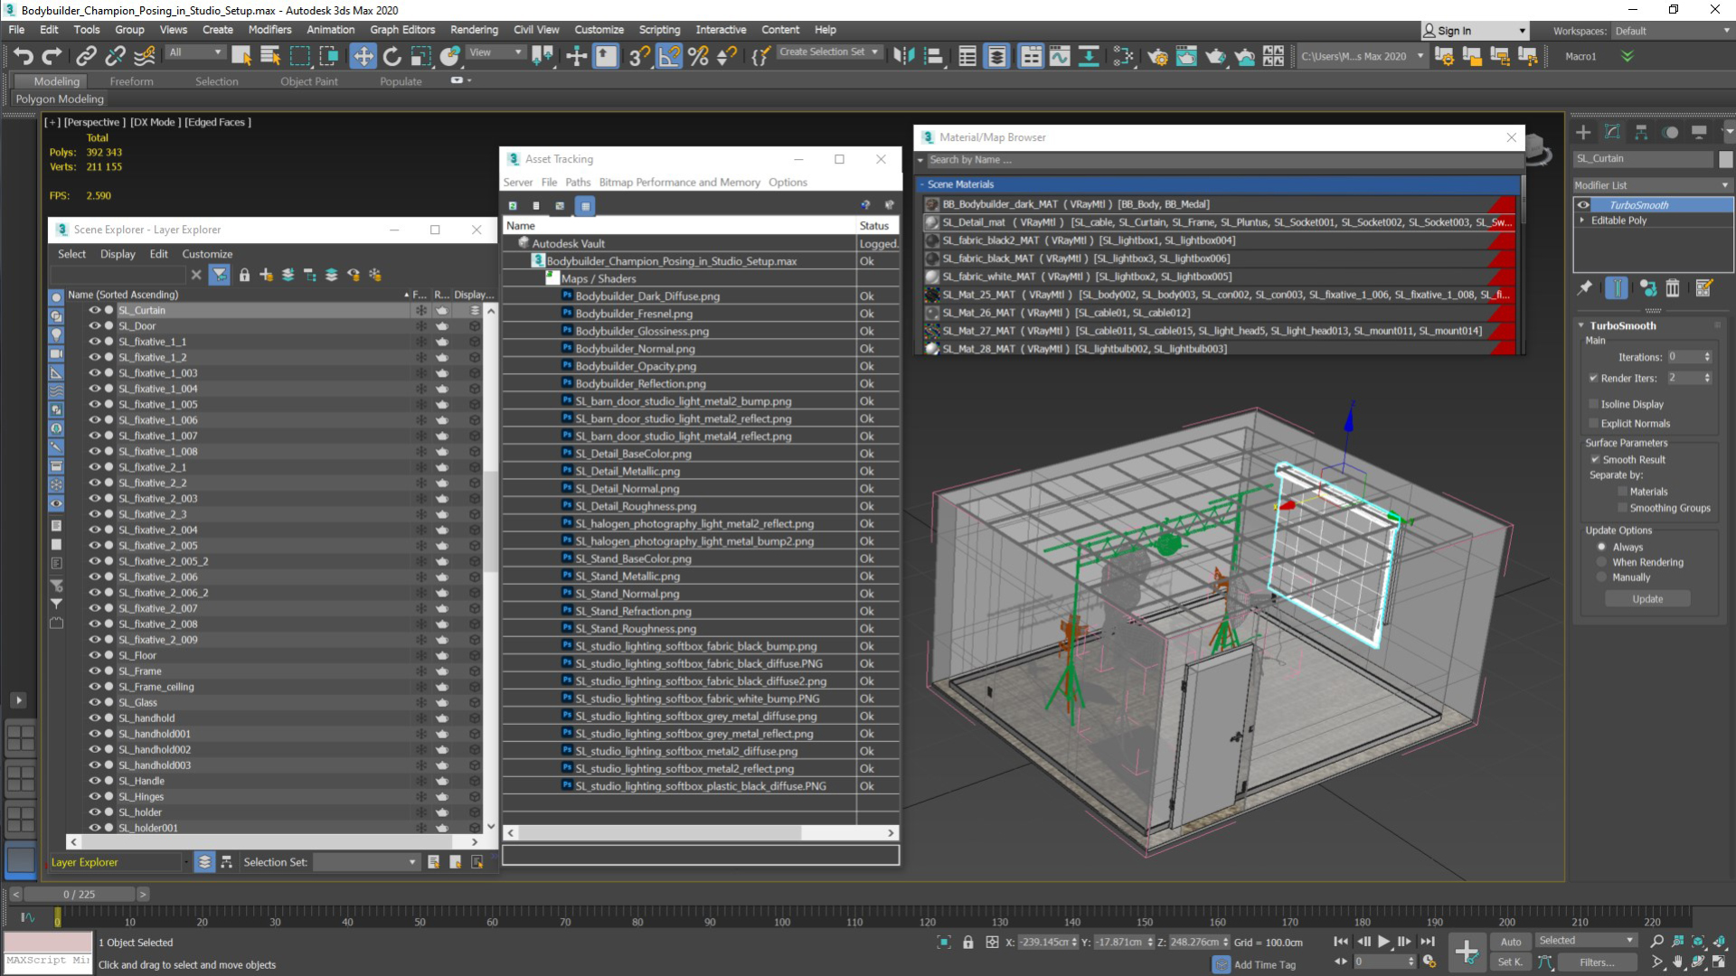Viewport: 1736px width, 976px height.
Task: Click the Refresh icon in Asset Tracking
Action: click(513, 206)
